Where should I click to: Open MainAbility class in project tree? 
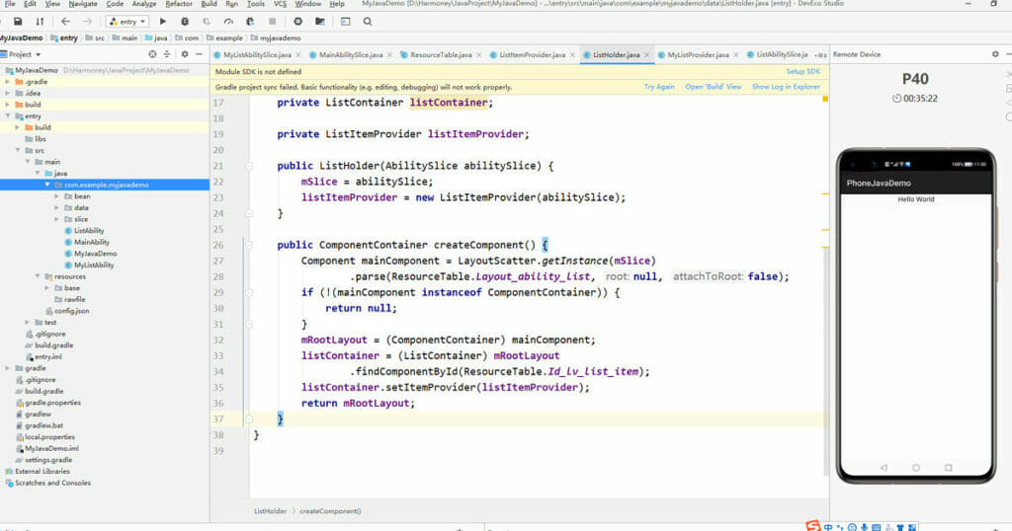[x=91, y=242]
